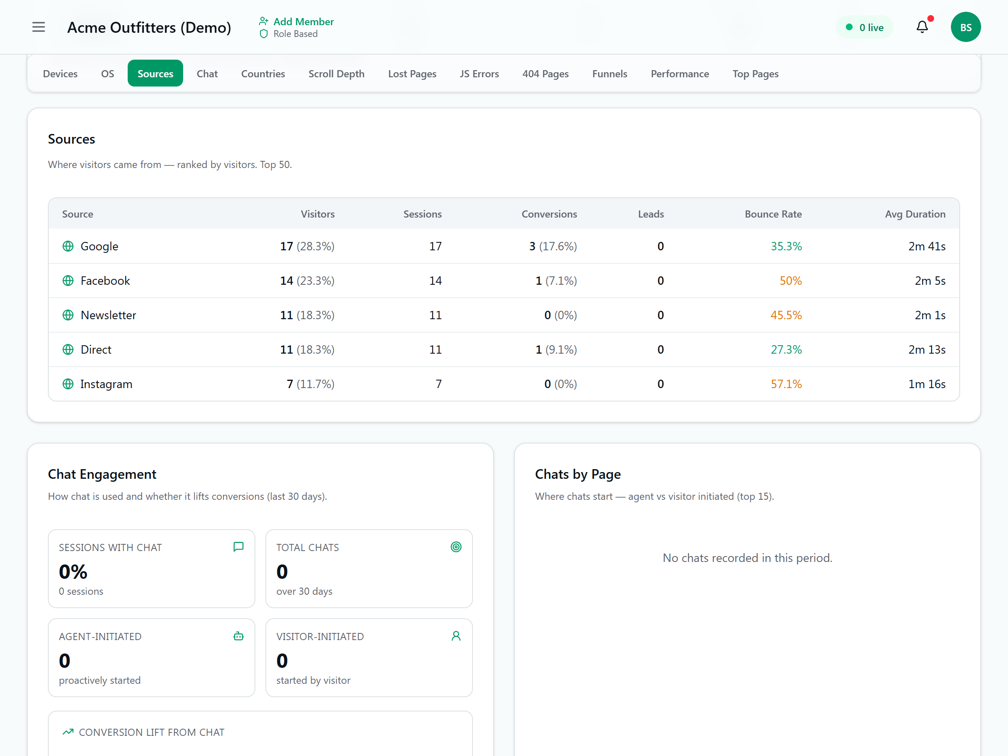The width and height of the screenshot is (1008, 756).
Task: Select the Sources tab
Action: [x=155, y=74]
